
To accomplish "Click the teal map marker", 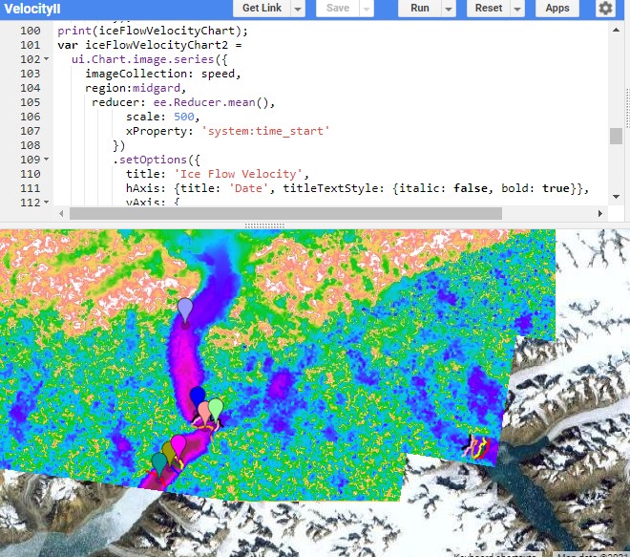I will tap(159, 461).
